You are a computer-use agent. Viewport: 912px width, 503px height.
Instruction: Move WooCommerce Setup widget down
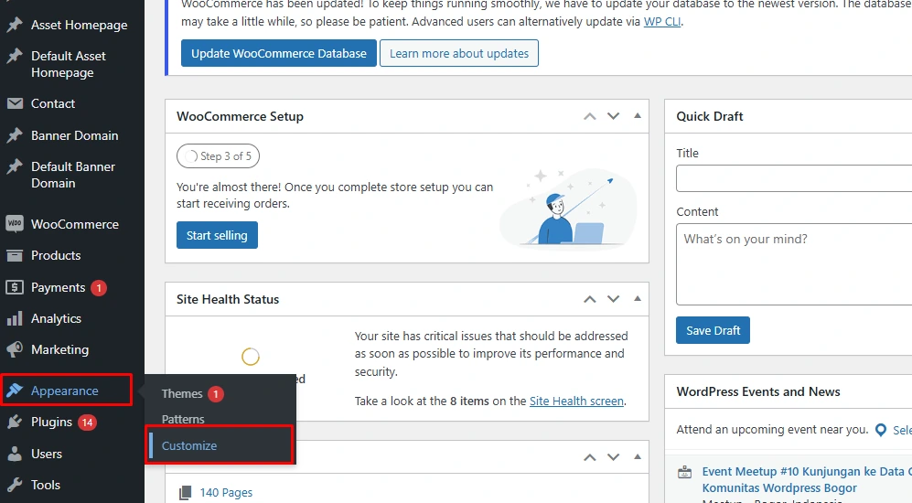(x=614, y=116)
